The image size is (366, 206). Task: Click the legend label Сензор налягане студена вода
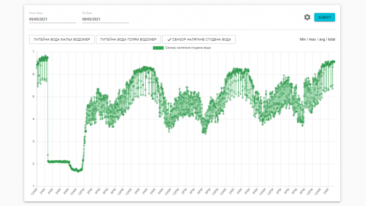pos(188,48)
